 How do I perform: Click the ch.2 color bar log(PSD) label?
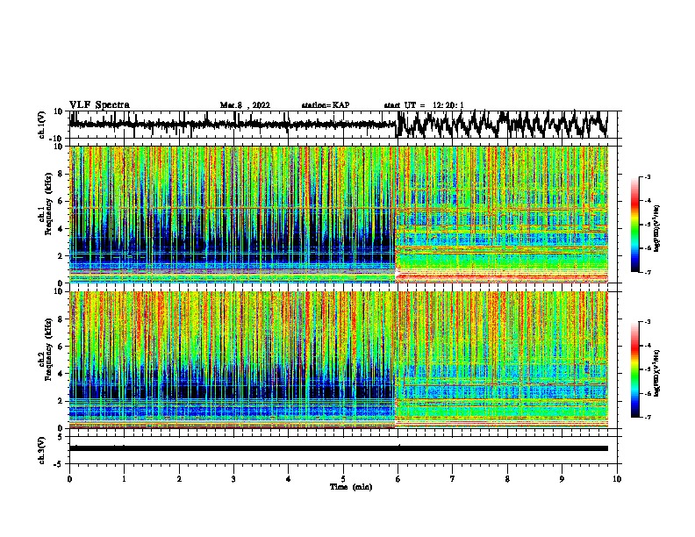click(657, 373)
